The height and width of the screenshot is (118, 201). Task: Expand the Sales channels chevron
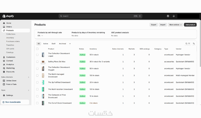click(29, 77)
